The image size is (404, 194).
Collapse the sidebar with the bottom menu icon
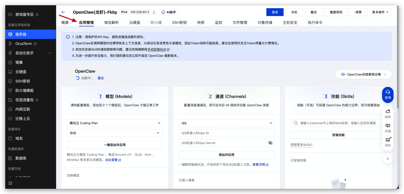(10, 183)
